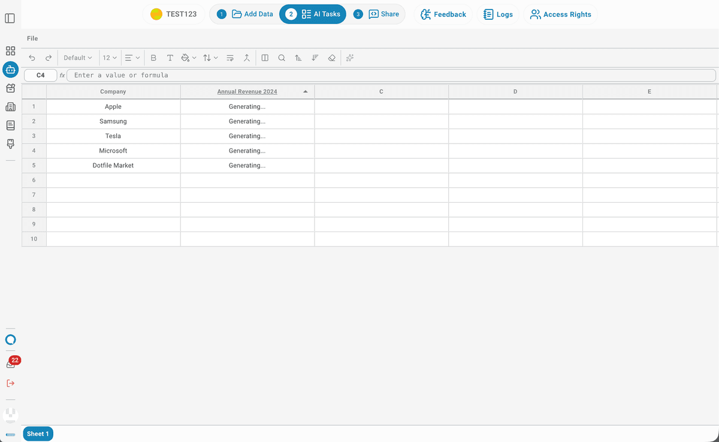The height and width of the screenshot is (442, 719).
Task: Select the Microsoft cell
Action: coord(113,151)
